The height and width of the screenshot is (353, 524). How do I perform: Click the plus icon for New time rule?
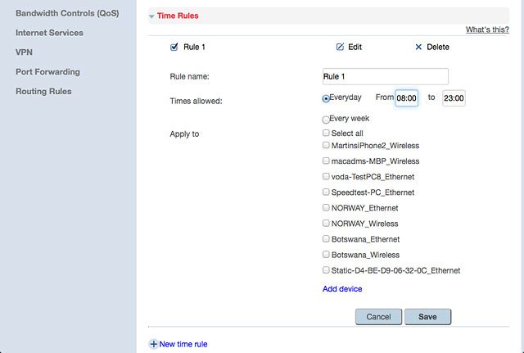[153, 344]
